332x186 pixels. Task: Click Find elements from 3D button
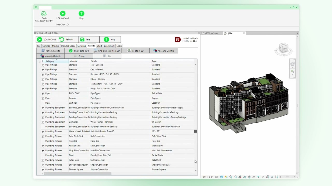click(107, 51)
